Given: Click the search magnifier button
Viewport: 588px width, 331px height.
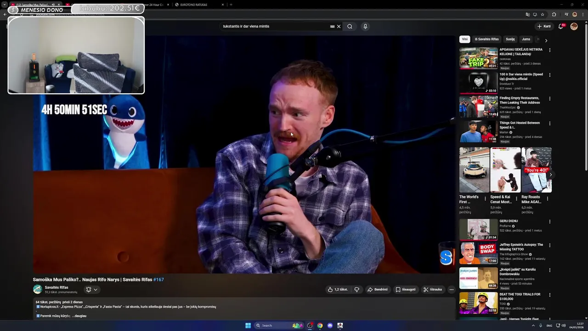Looking at the screenshot, I should coord(350,26).
